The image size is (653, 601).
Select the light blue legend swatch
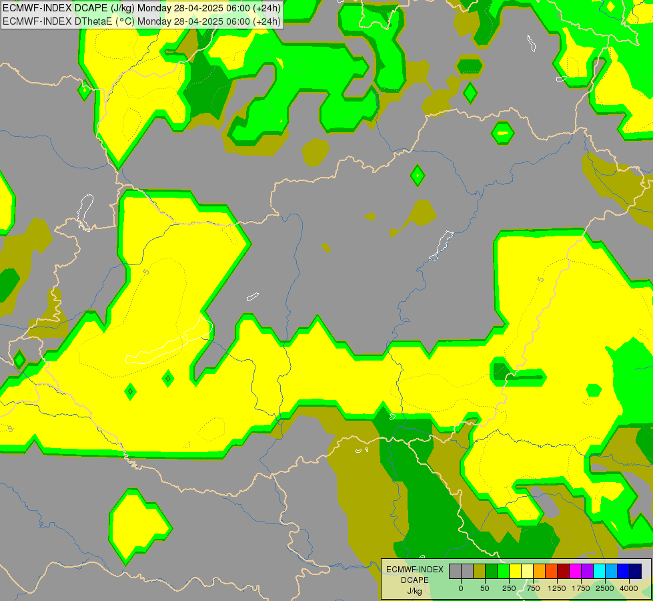(x=612, y=571)
